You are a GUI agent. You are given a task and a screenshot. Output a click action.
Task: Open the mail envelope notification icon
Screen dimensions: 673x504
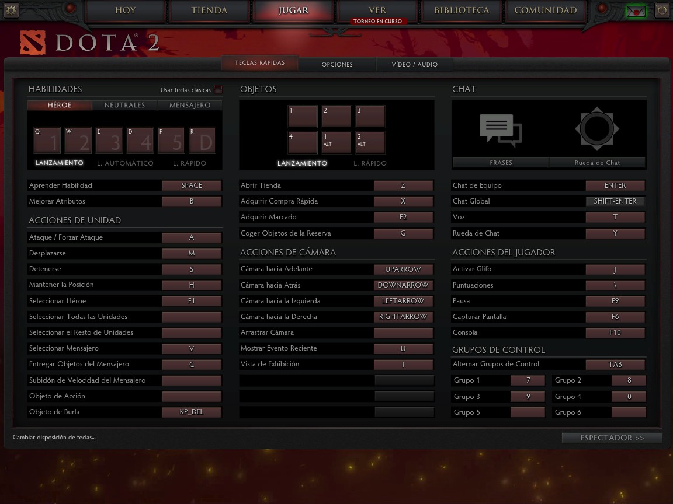pos(636,10)
